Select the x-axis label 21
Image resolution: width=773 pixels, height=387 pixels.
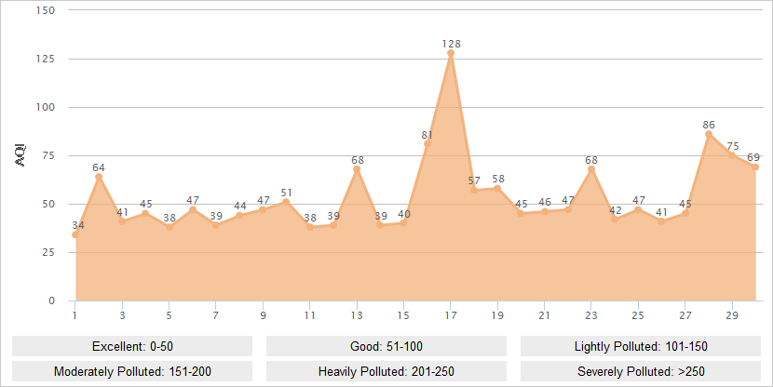point(544,315)
